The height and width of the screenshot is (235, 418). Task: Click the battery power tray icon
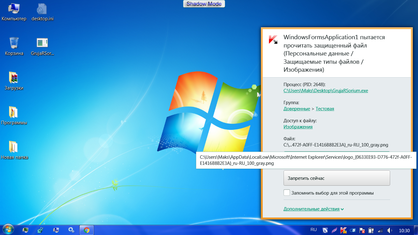coord(371,230)
